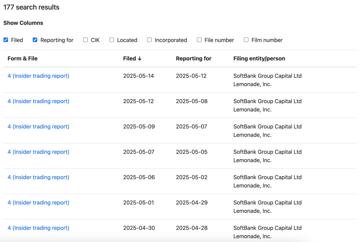Viewport: 360px width, 242px height.
Task: Click the Reporting for column header
Action: (x=194, y=59)
